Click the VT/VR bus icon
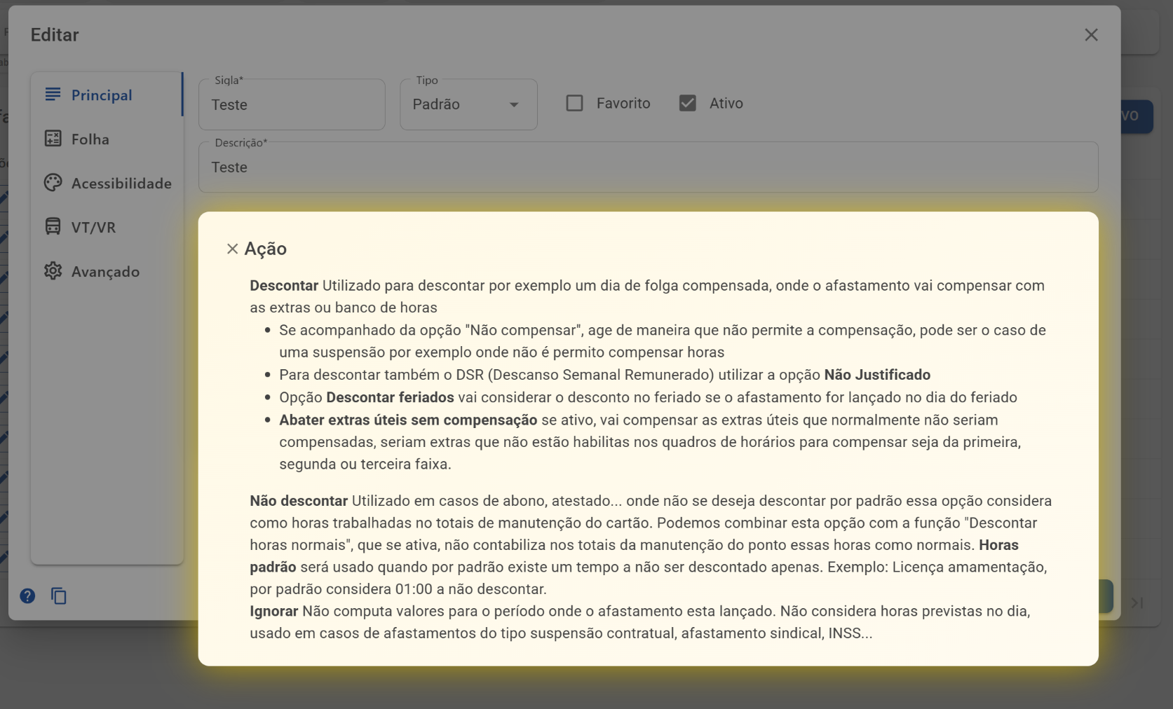This screenshot has width=1173, height=709. (x=53, y=226)
